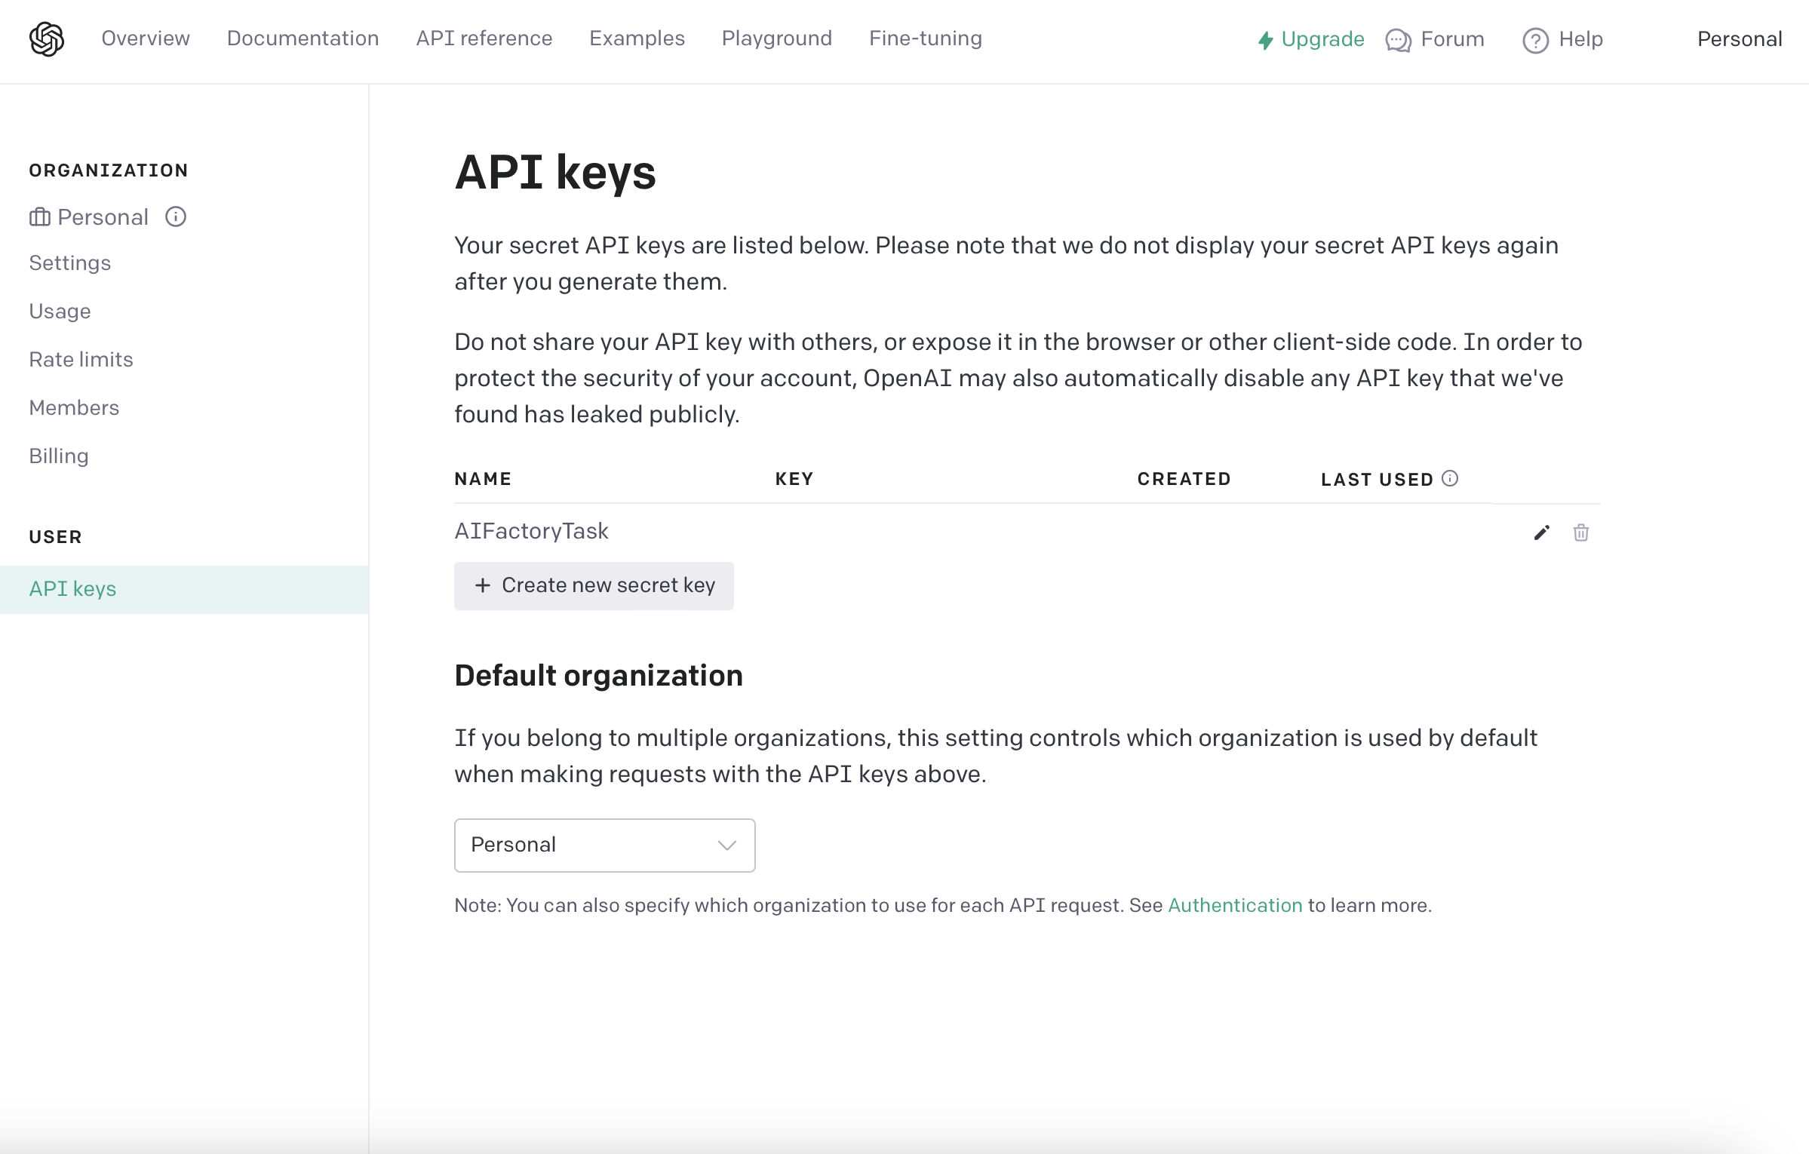
Task: Click the plus icon in Create new secret key
Action: [x=483, y=585]
